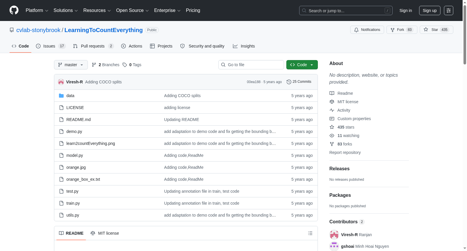The height and width of the screenshot is (251, 467).
Task: Open Custom properties link
Action: point(354,119)
